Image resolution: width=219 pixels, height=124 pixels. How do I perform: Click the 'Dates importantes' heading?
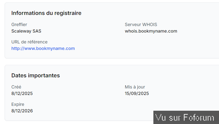[36, 75]
